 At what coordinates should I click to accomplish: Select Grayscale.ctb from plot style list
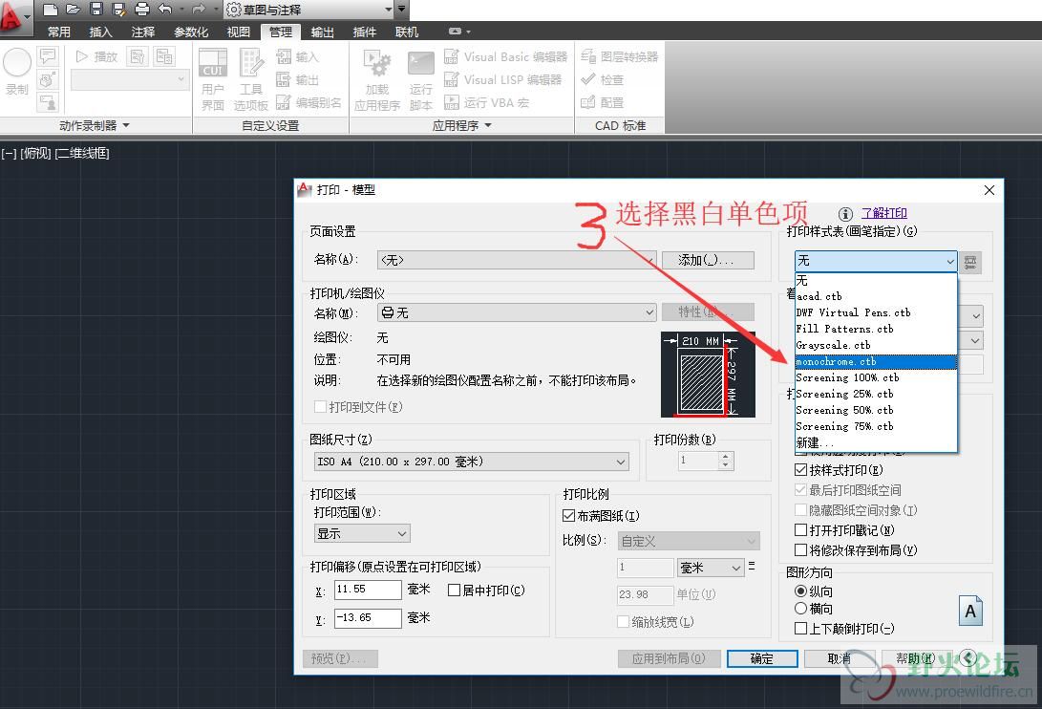[x=876, y=345]
